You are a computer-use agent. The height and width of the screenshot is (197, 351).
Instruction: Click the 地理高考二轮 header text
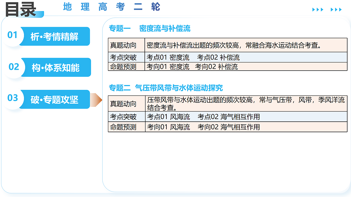(111, 7)
